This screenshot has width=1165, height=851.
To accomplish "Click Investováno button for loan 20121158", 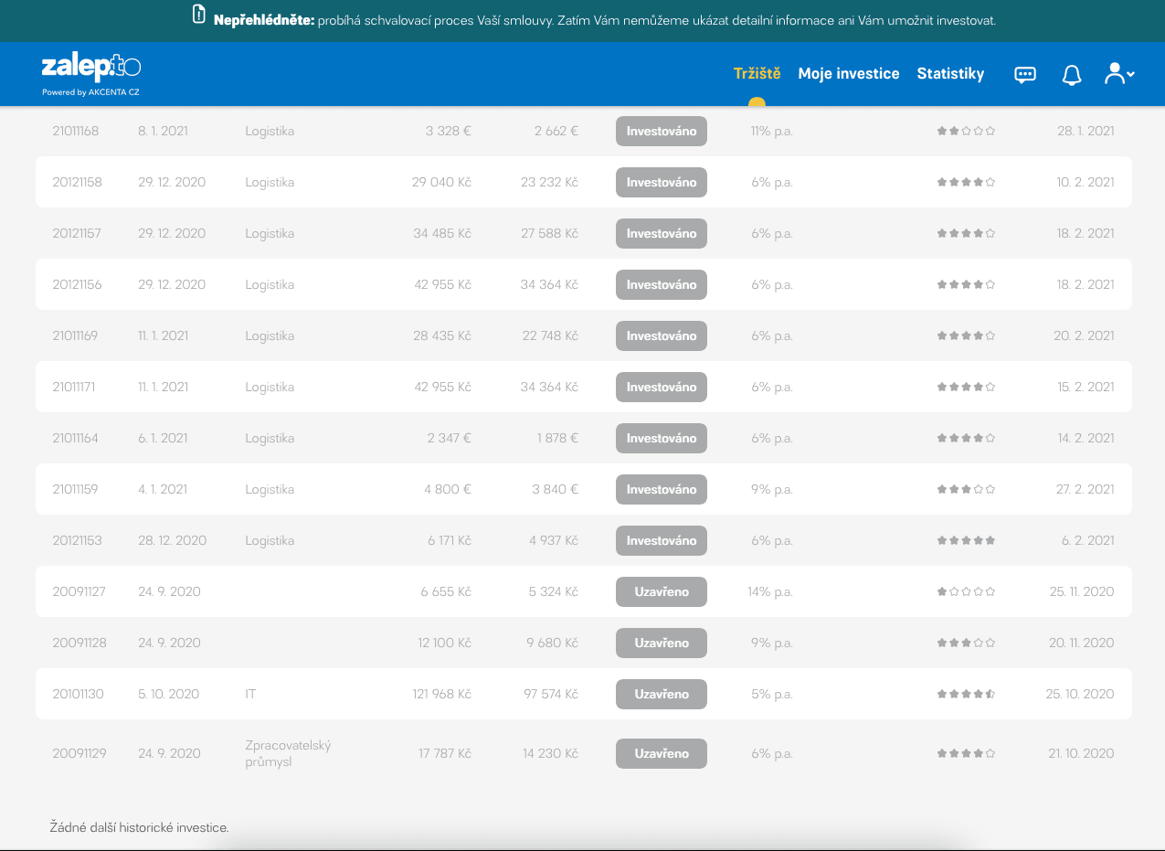I will click(662, 182).
